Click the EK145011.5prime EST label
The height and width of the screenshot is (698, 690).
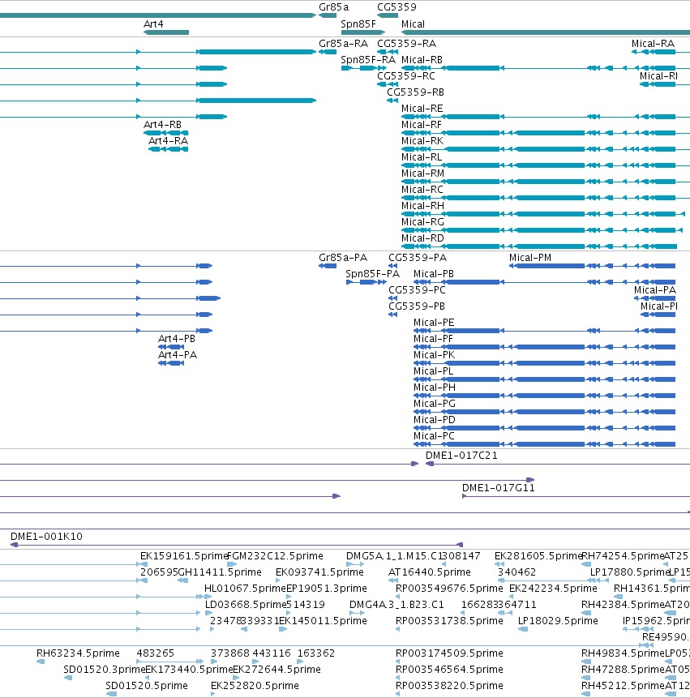324,621
